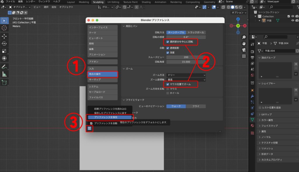Screen dimensions: 299x172
Task: Expand the UVマップ panel
Action: click(x=266, y=114)
